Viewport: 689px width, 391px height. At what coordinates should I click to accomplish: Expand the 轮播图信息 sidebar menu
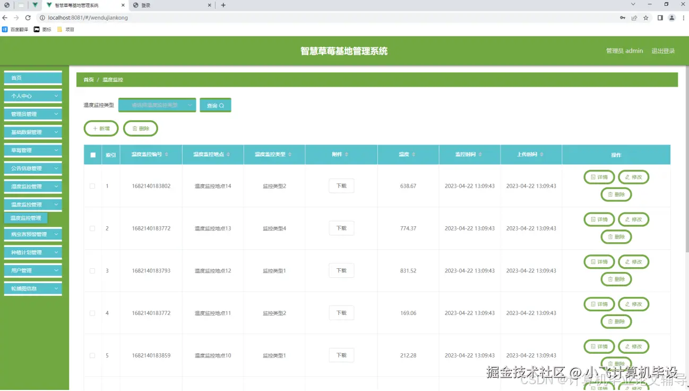point(33,288)
